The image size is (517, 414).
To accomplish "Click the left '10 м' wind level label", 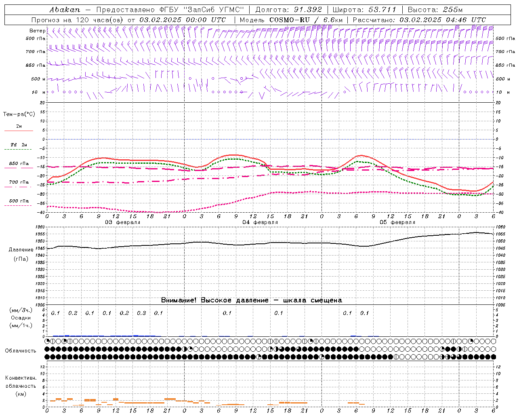I will pos(39,92).
